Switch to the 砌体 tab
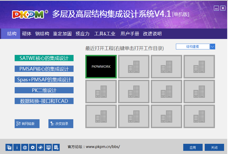This screenshot has width=228, height=154. (27, 34)
